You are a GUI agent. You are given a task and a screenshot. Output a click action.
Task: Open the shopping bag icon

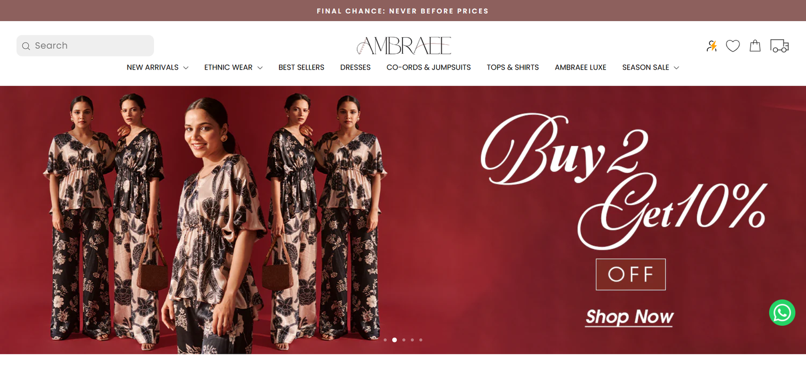point(755,46)
